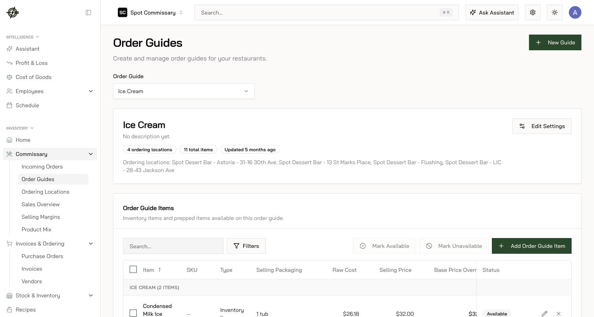Click the Available status badge
The width and height of the screenshot is (594, 317).
(x=497, y=313)
